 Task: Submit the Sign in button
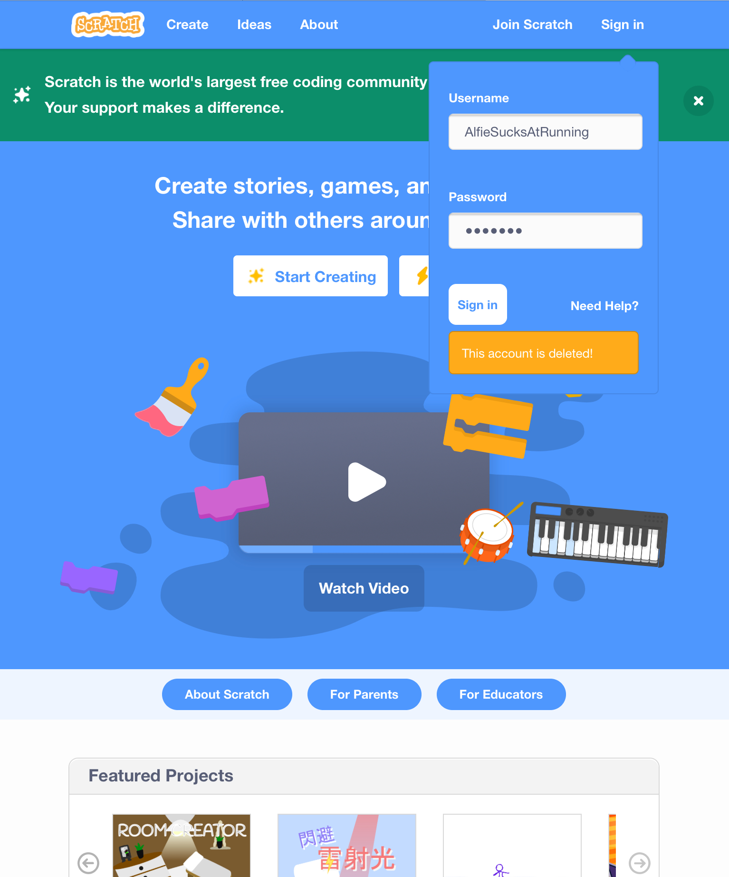[x=478, y=304]
